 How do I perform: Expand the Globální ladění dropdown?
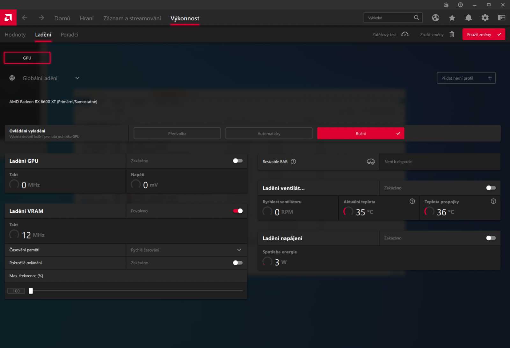coord(77,78)
